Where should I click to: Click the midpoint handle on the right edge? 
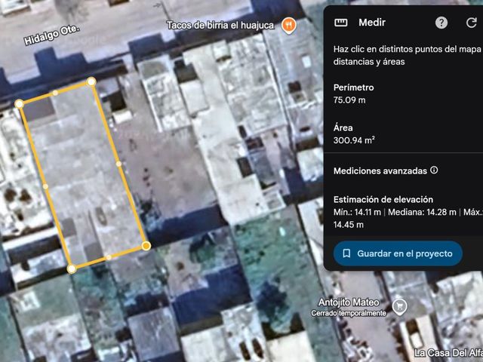(x=118, y=164)
